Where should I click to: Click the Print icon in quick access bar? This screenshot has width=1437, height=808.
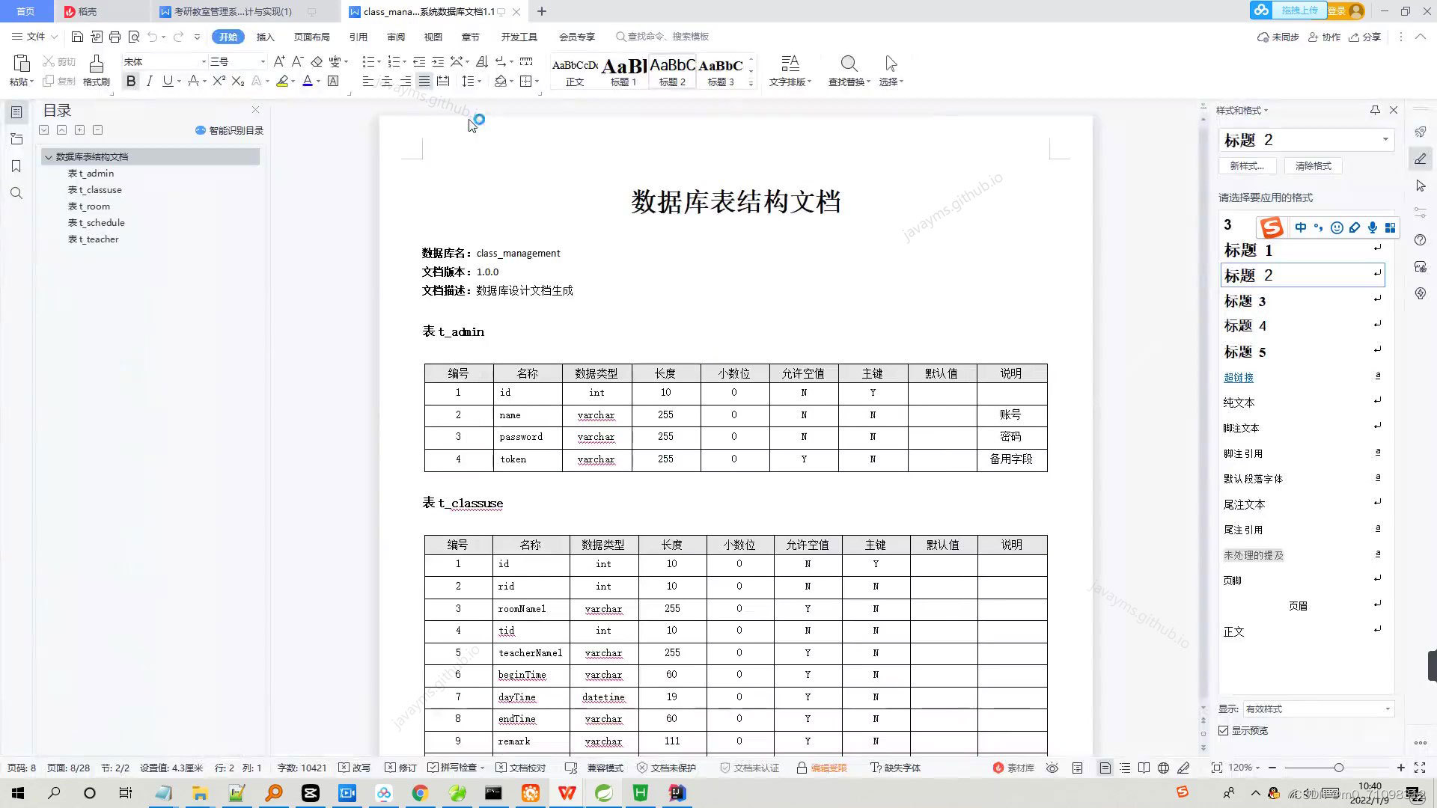[115, 37]
